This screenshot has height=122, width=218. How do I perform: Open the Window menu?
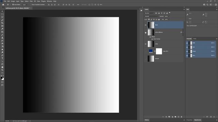pyautogui.click(x=49, y=1)
